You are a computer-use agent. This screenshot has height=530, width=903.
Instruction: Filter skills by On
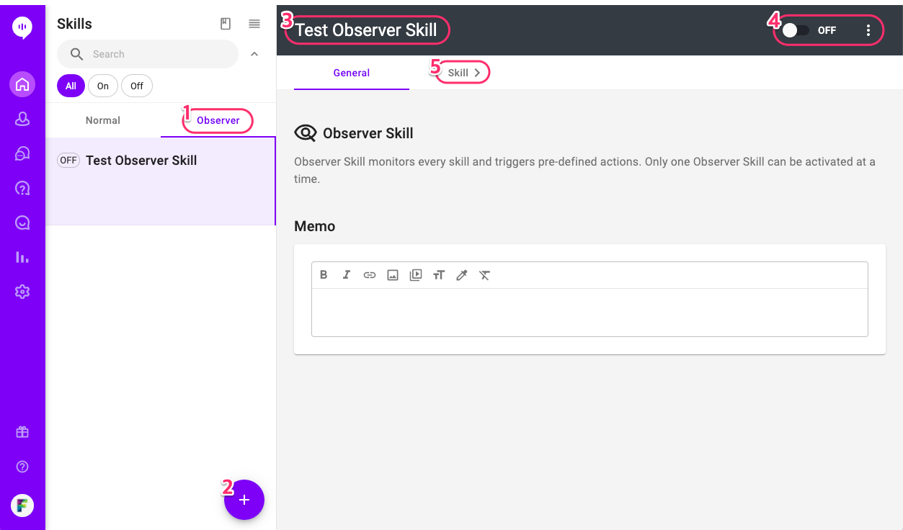pyautogui.click(x=103, y=86)
